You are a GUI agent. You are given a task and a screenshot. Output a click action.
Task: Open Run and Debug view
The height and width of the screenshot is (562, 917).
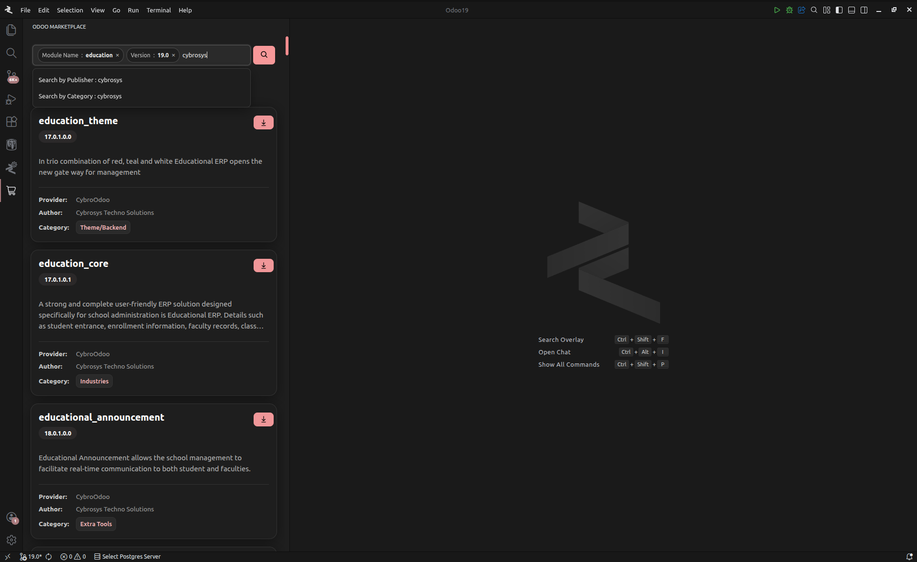[x=11, y=99]
